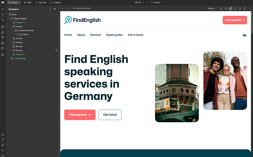Switch to mobile landscape breakpoint icon
This screenshot has width=253, height=157.
click(x=240, y=8)
